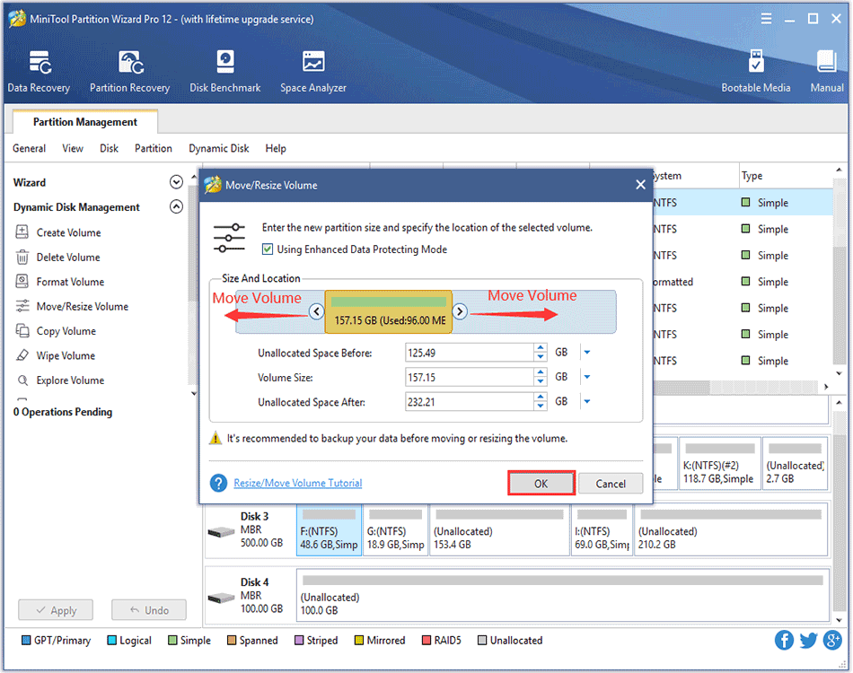853x673 pixels.
Task: Click inside the Unallocated Space Before field
Action: 470,353
